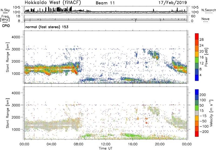Click the '4000' tick of the power panel
Screen dimensions: 216x150
16,37
